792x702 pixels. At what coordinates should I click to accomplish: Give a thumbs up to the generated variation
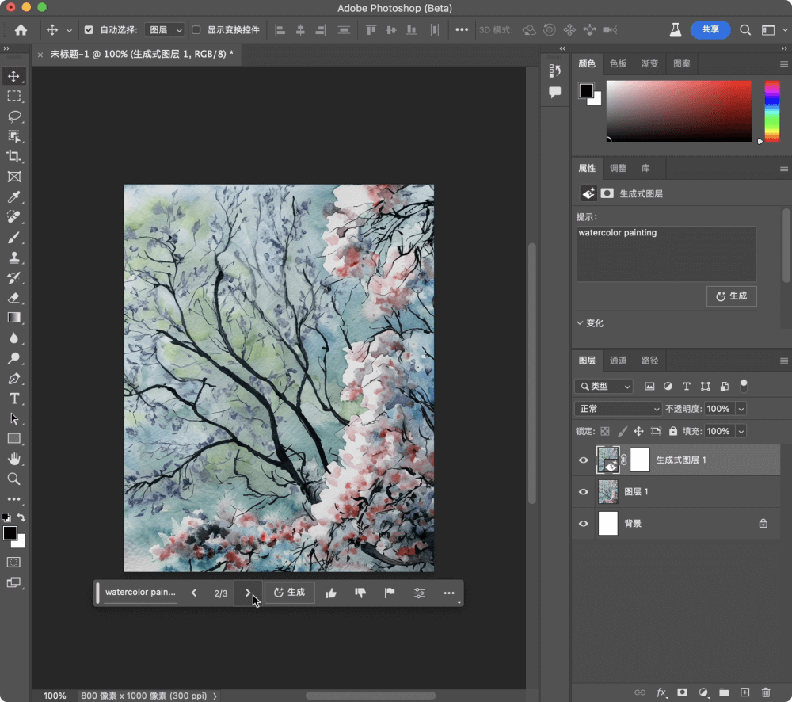click(331, 593)
